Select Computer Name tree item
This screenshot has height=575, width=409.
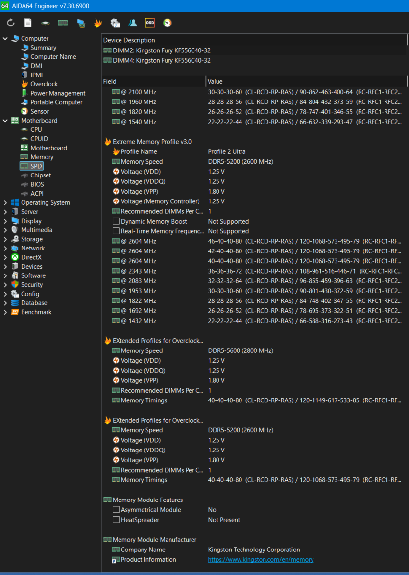53,57
